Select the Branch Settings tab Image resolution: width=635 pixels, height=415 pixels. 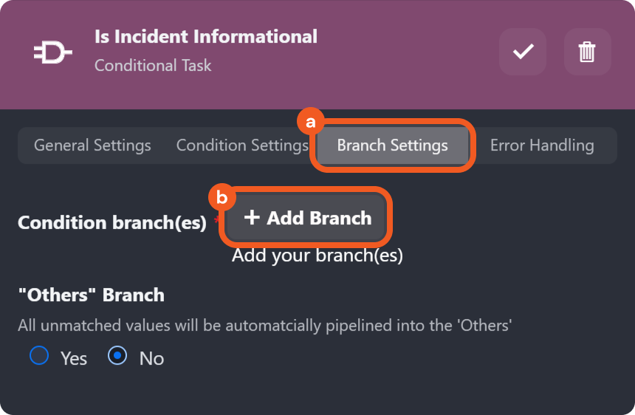(392, 145)
